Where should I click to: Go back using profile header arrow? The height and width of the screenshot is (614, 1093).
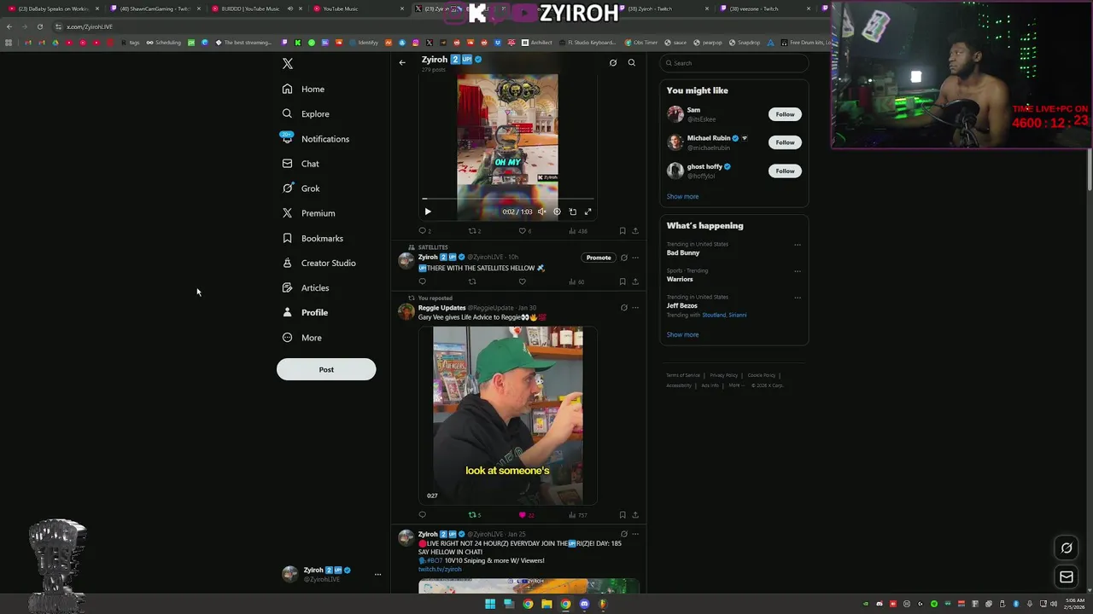point(402,62)
